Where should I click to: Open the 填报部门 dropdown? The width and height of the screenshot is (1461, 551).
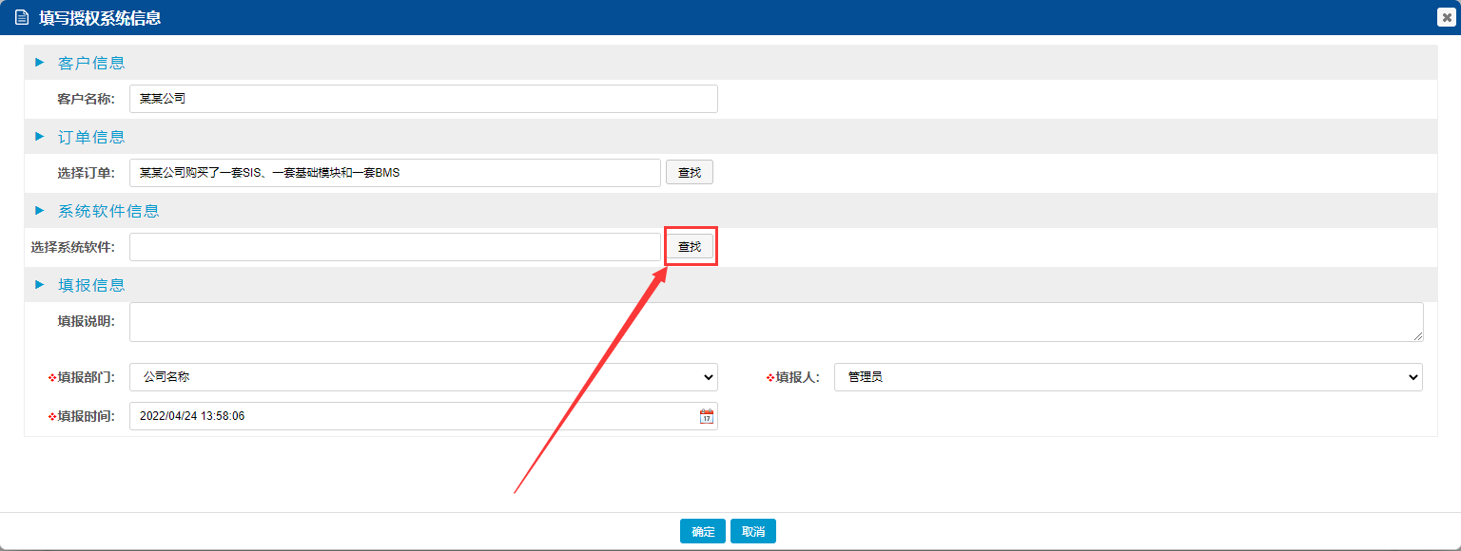423,377
